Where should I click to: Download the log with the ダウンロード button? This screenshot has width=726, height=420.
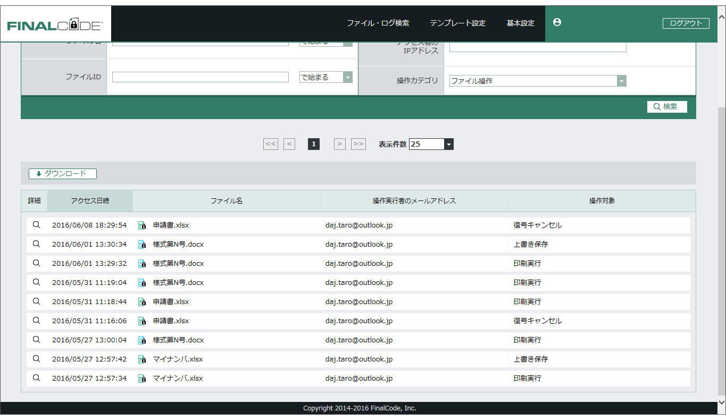[63, 174]
